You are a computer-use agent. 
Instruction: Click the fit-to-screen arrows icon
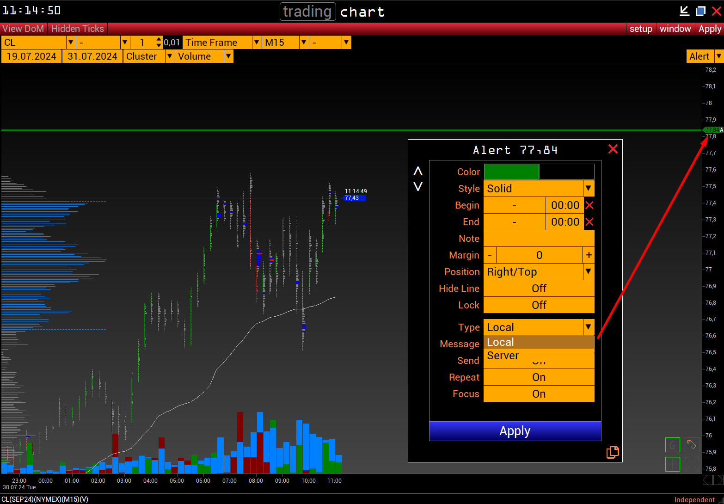692,464
